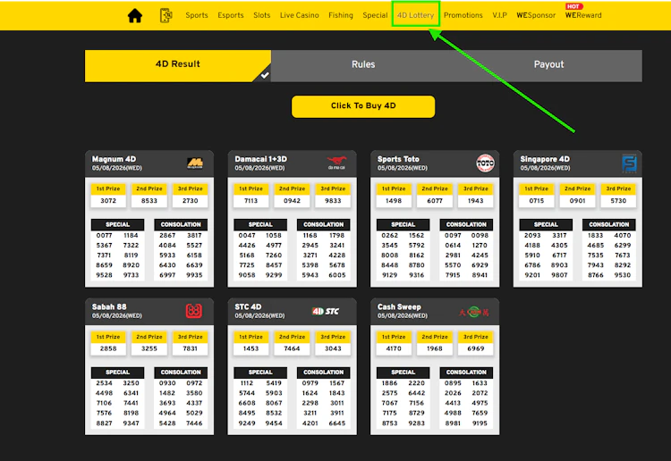This screenshot has height=461, width=671.
Task: Open the Sports menu
Action: [x=197, y=15]
